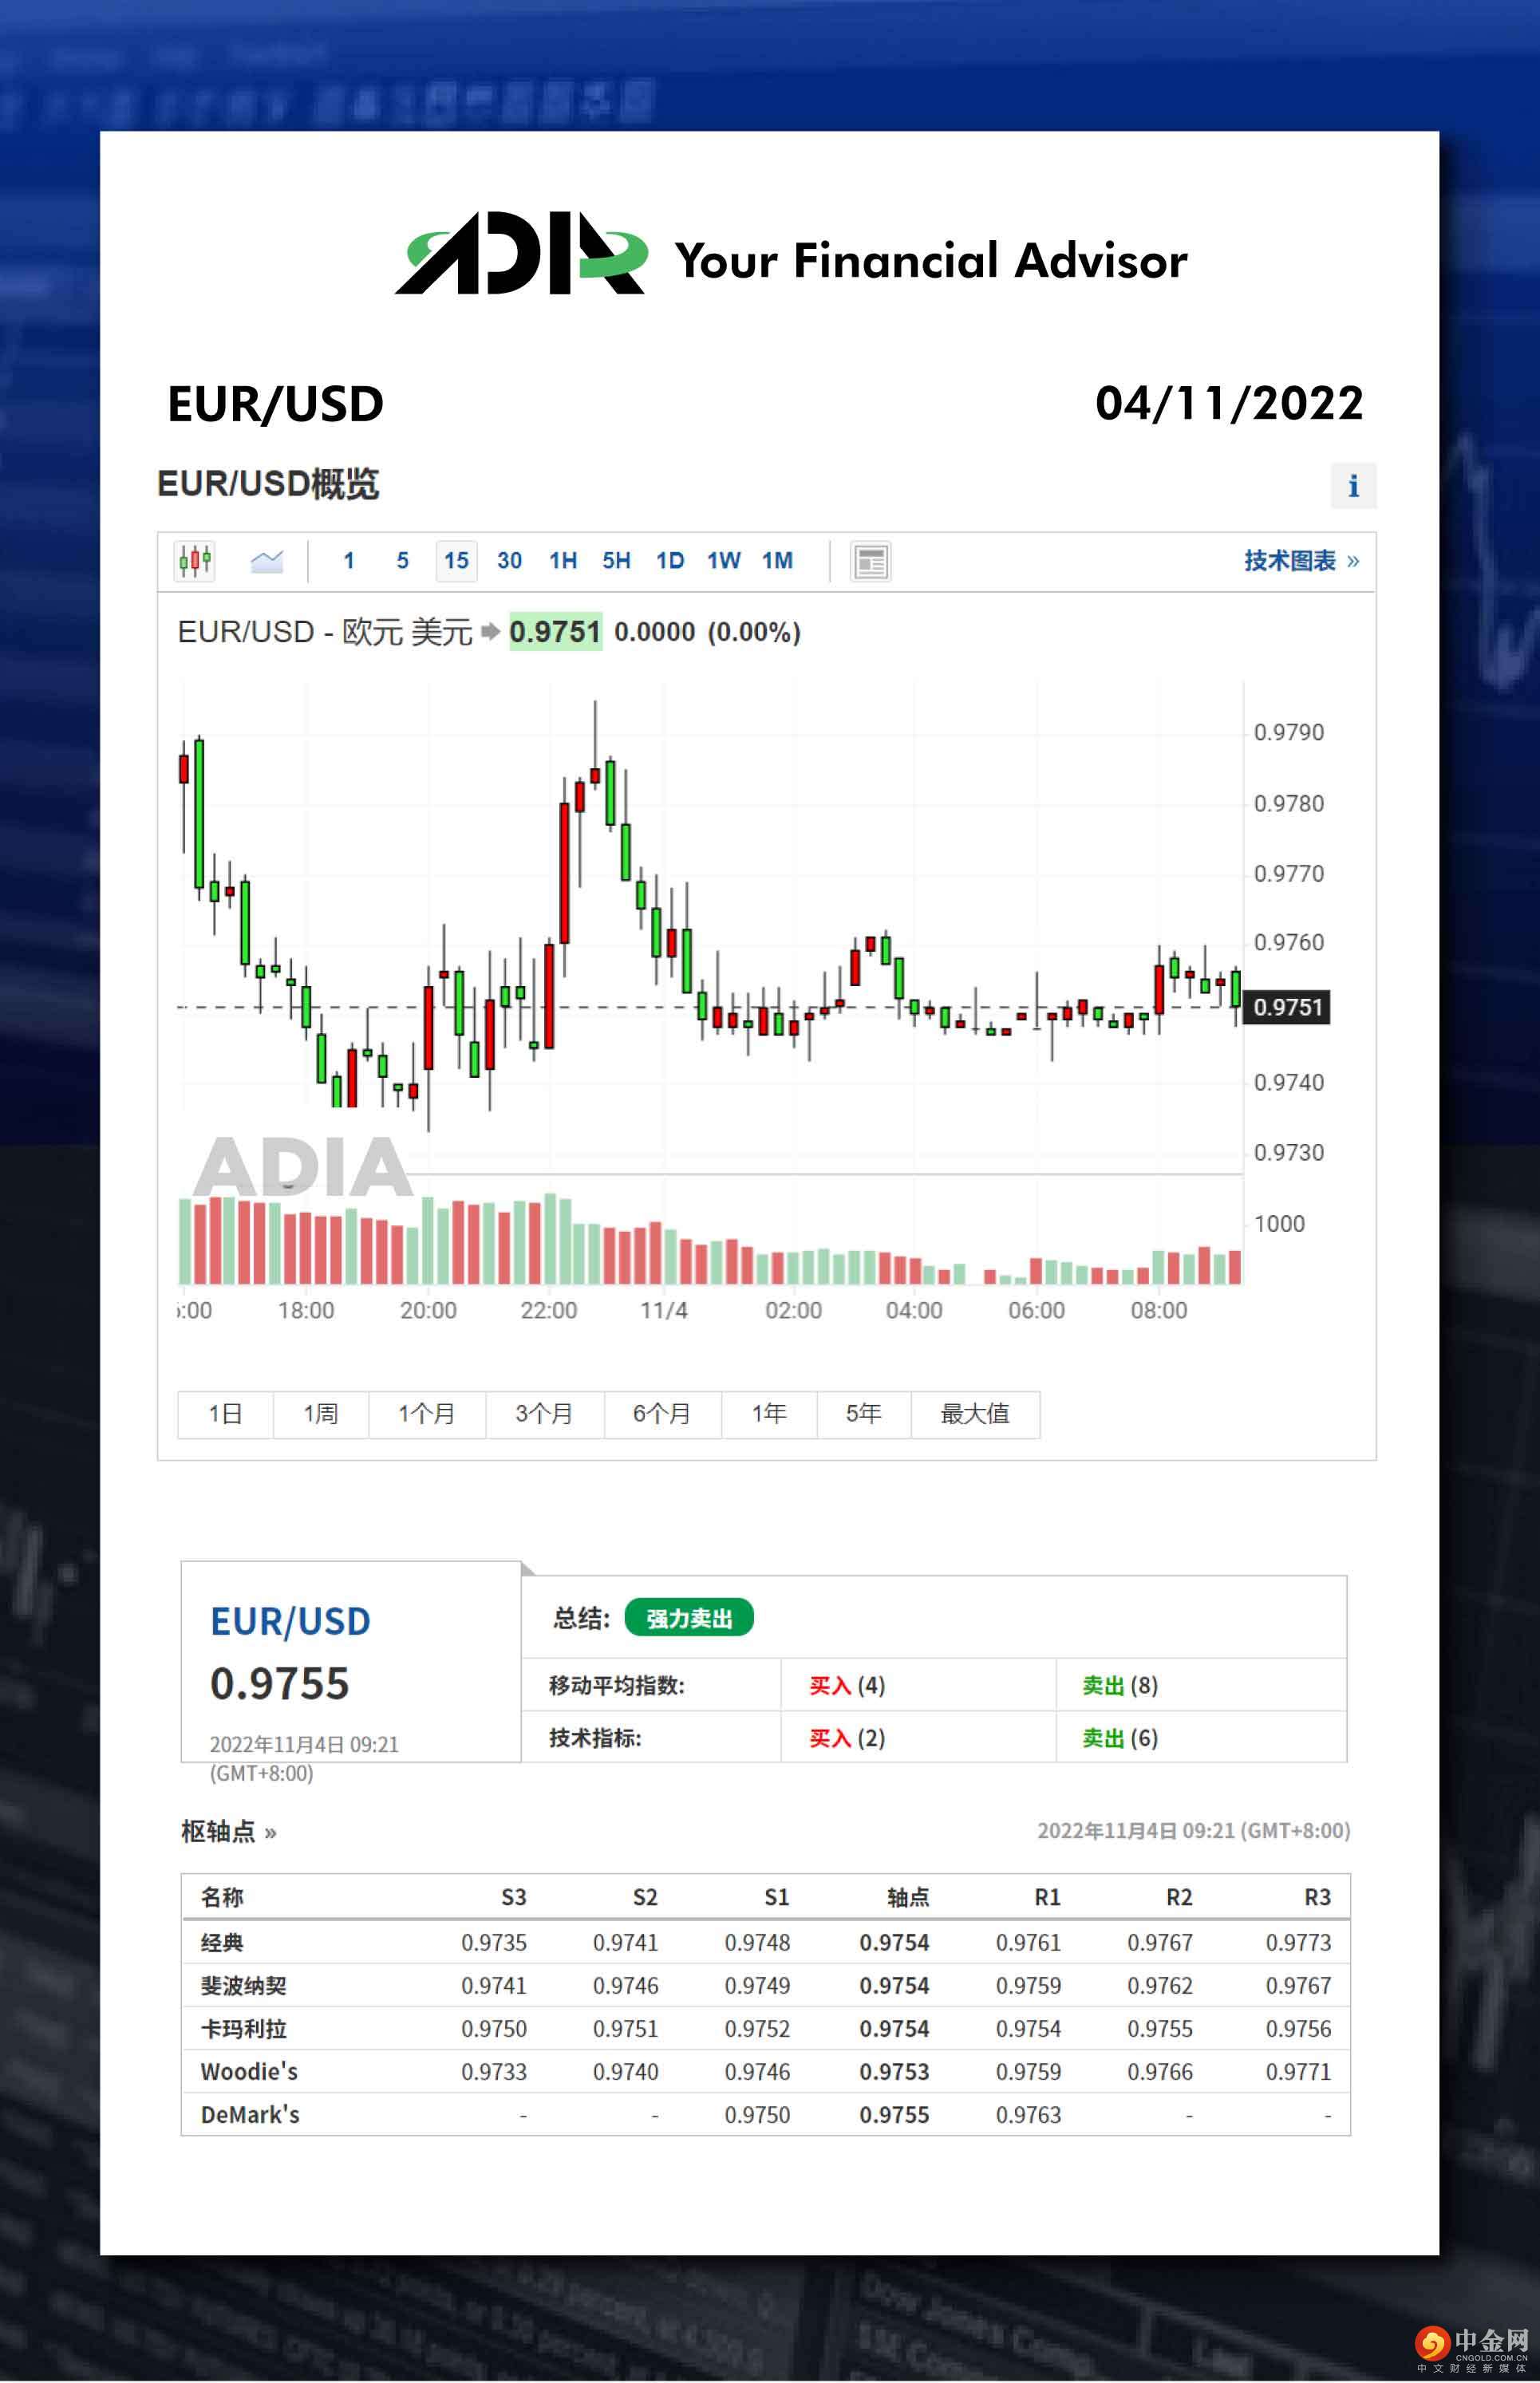Click the ADIA logo at top
The height and width of the screenshot is (2383, 1540).
521,254
